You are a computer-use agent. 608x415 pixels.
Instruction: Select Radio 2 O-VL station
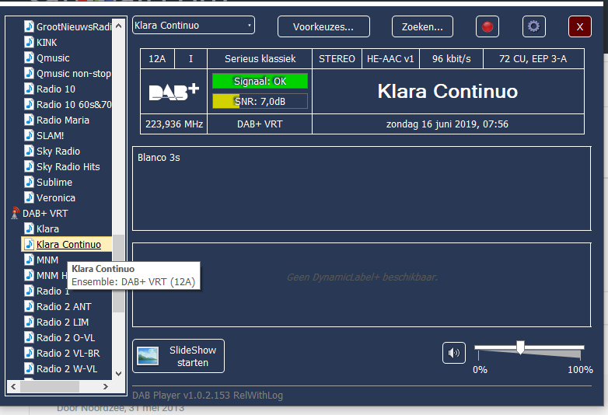pyautogui.click(x=65, y=337)
